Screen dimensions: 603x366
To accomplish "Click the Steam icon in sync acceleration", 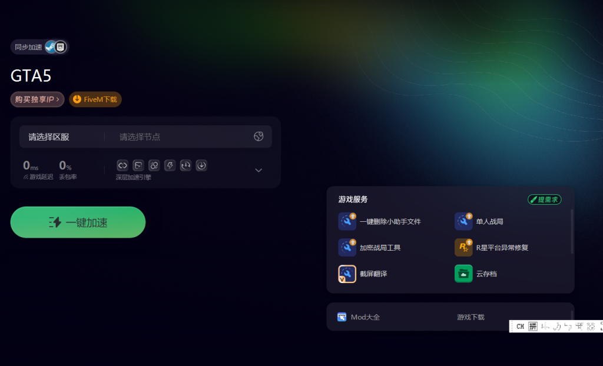I will click(x=51, y=47).
